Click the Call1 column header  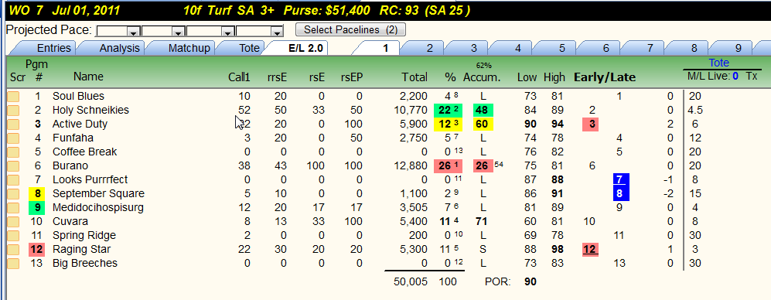coord(239,77)
